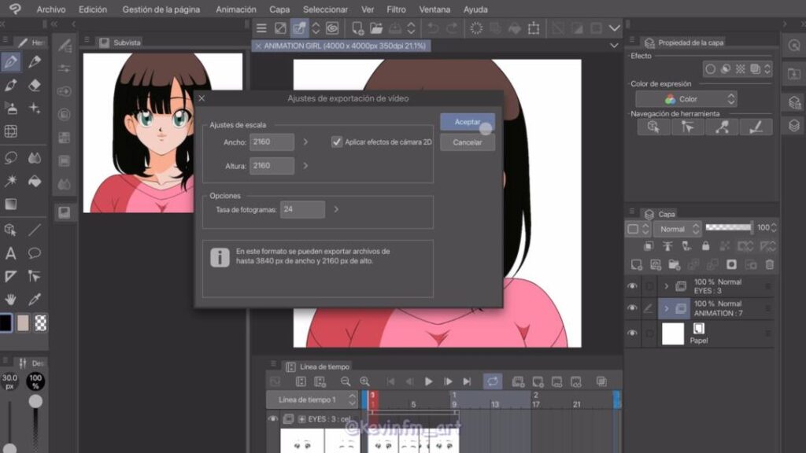Select the Papel layer thumbnail
This screenshot has width=806, height=453.
(x=672, y=333)
